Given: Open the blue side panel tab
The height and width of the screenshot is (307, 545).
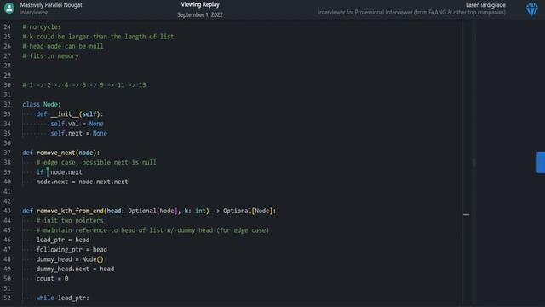Looking at the screenshot, I should tap(541, 162).
